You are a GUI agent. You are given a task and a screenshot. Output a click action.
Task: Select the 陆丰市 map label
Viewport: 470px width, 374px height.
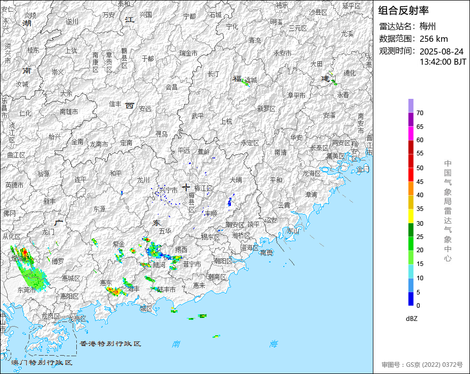click(x=166, y=289)
